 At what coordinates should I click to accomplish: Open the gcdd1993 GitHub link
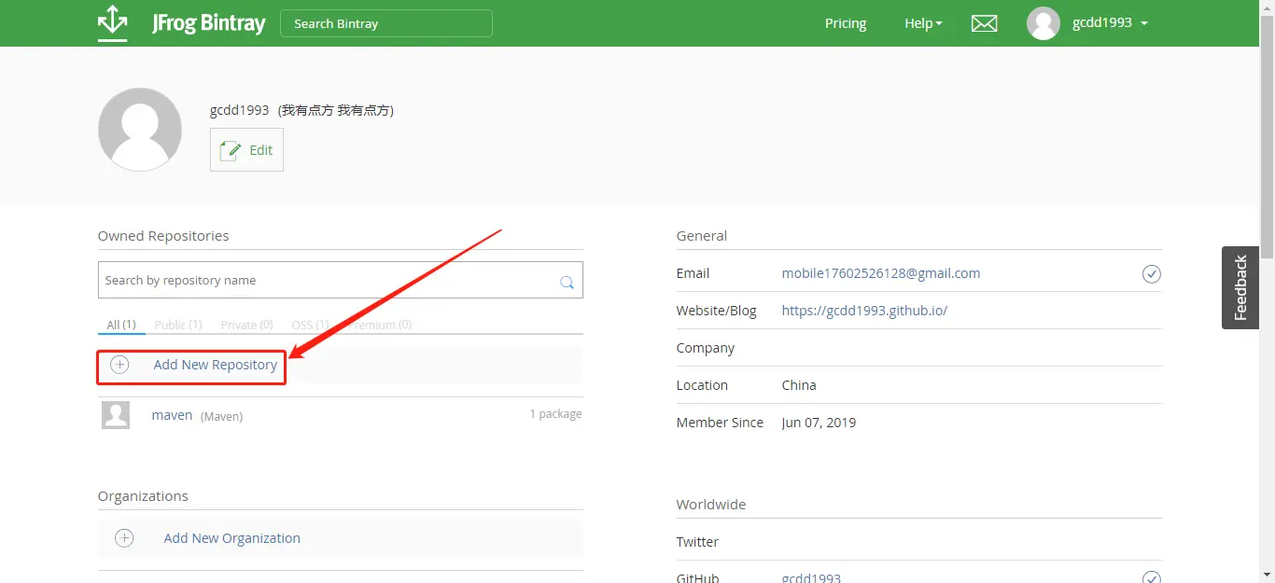click(x=811, y=577)
